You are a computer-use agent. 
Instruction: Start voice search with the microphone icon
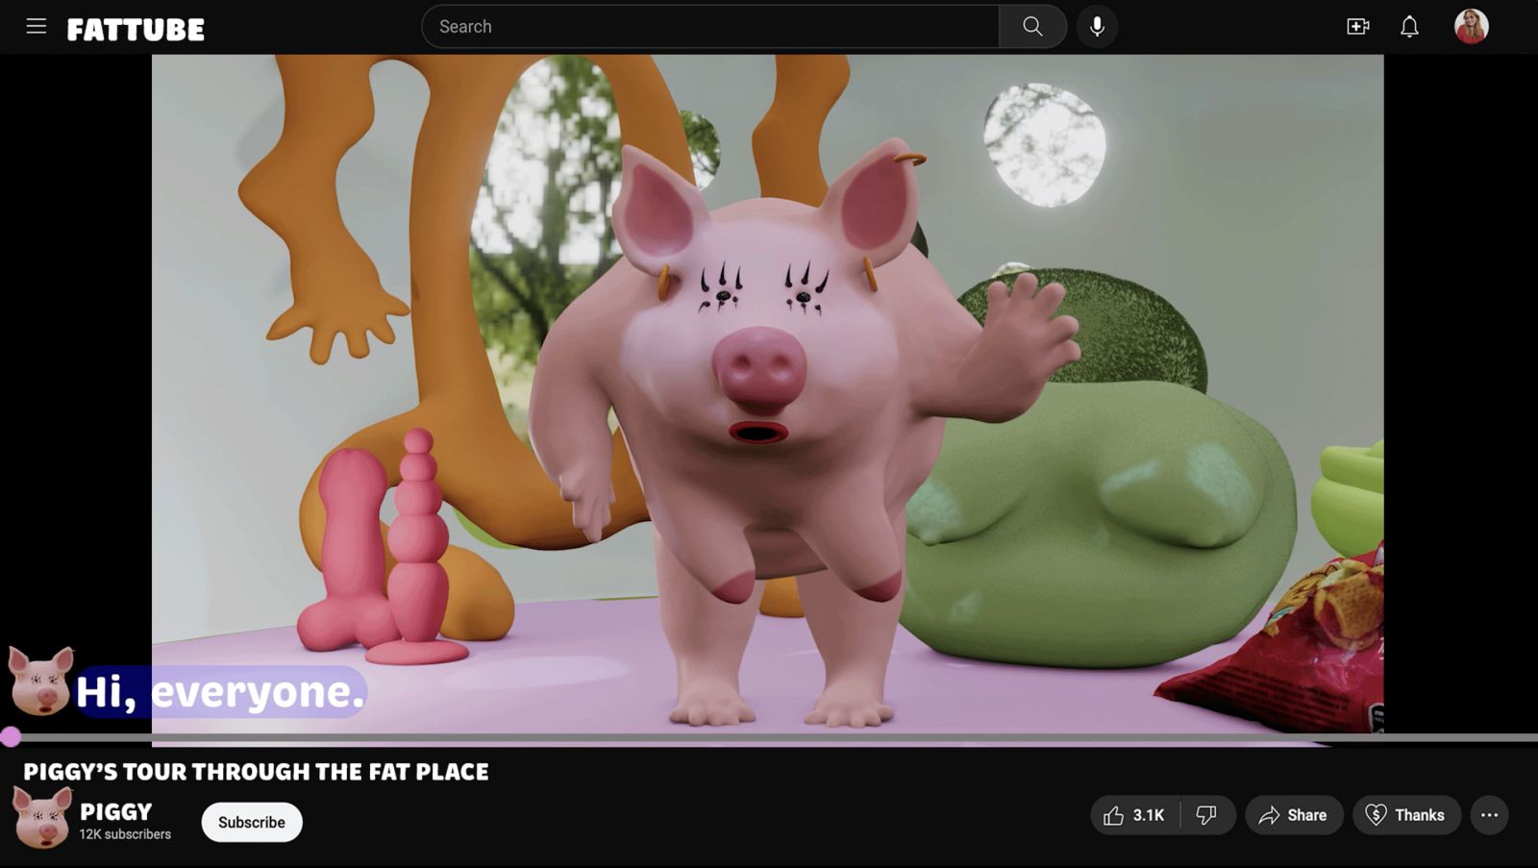(x=1097, y=27)
